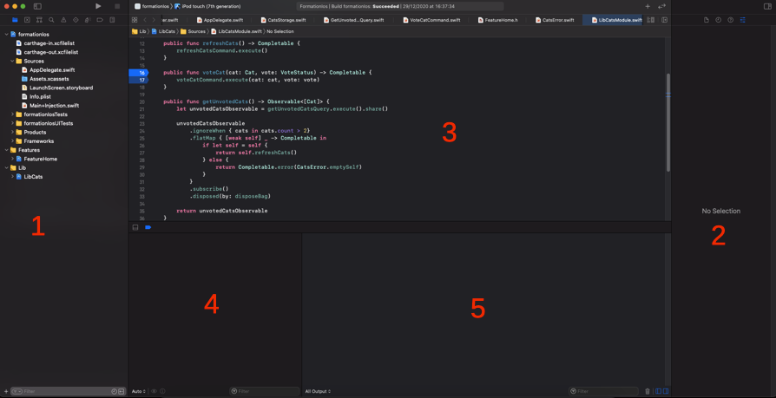
Task: Stop the running scheme
Action: click(x=117, y=6)
